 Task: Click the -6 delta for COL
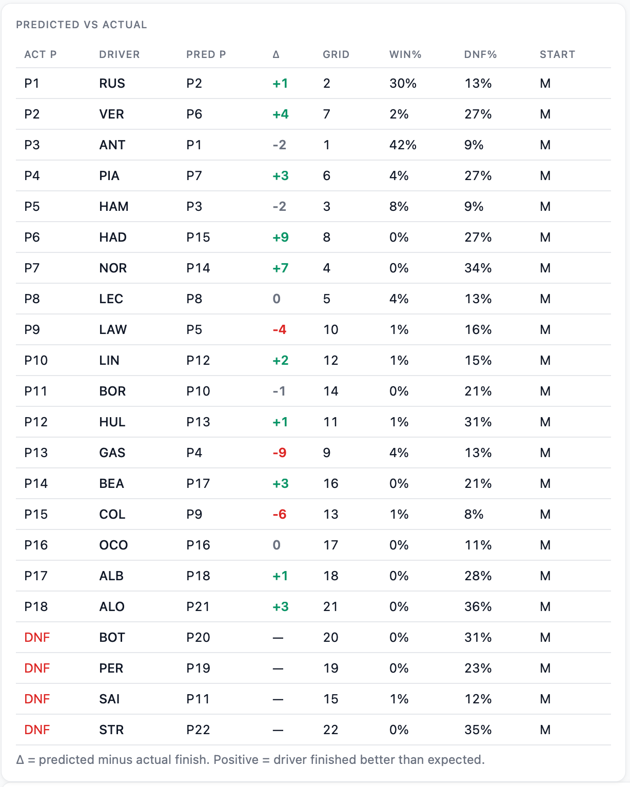point(280,514)
